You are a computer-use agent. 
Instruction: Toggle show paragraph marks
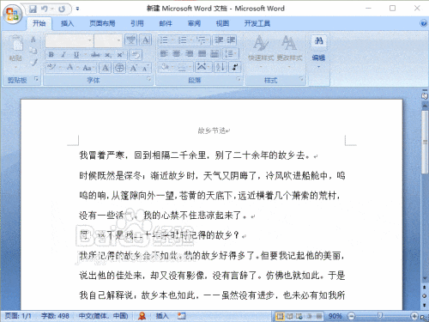(x=235, y=67)
